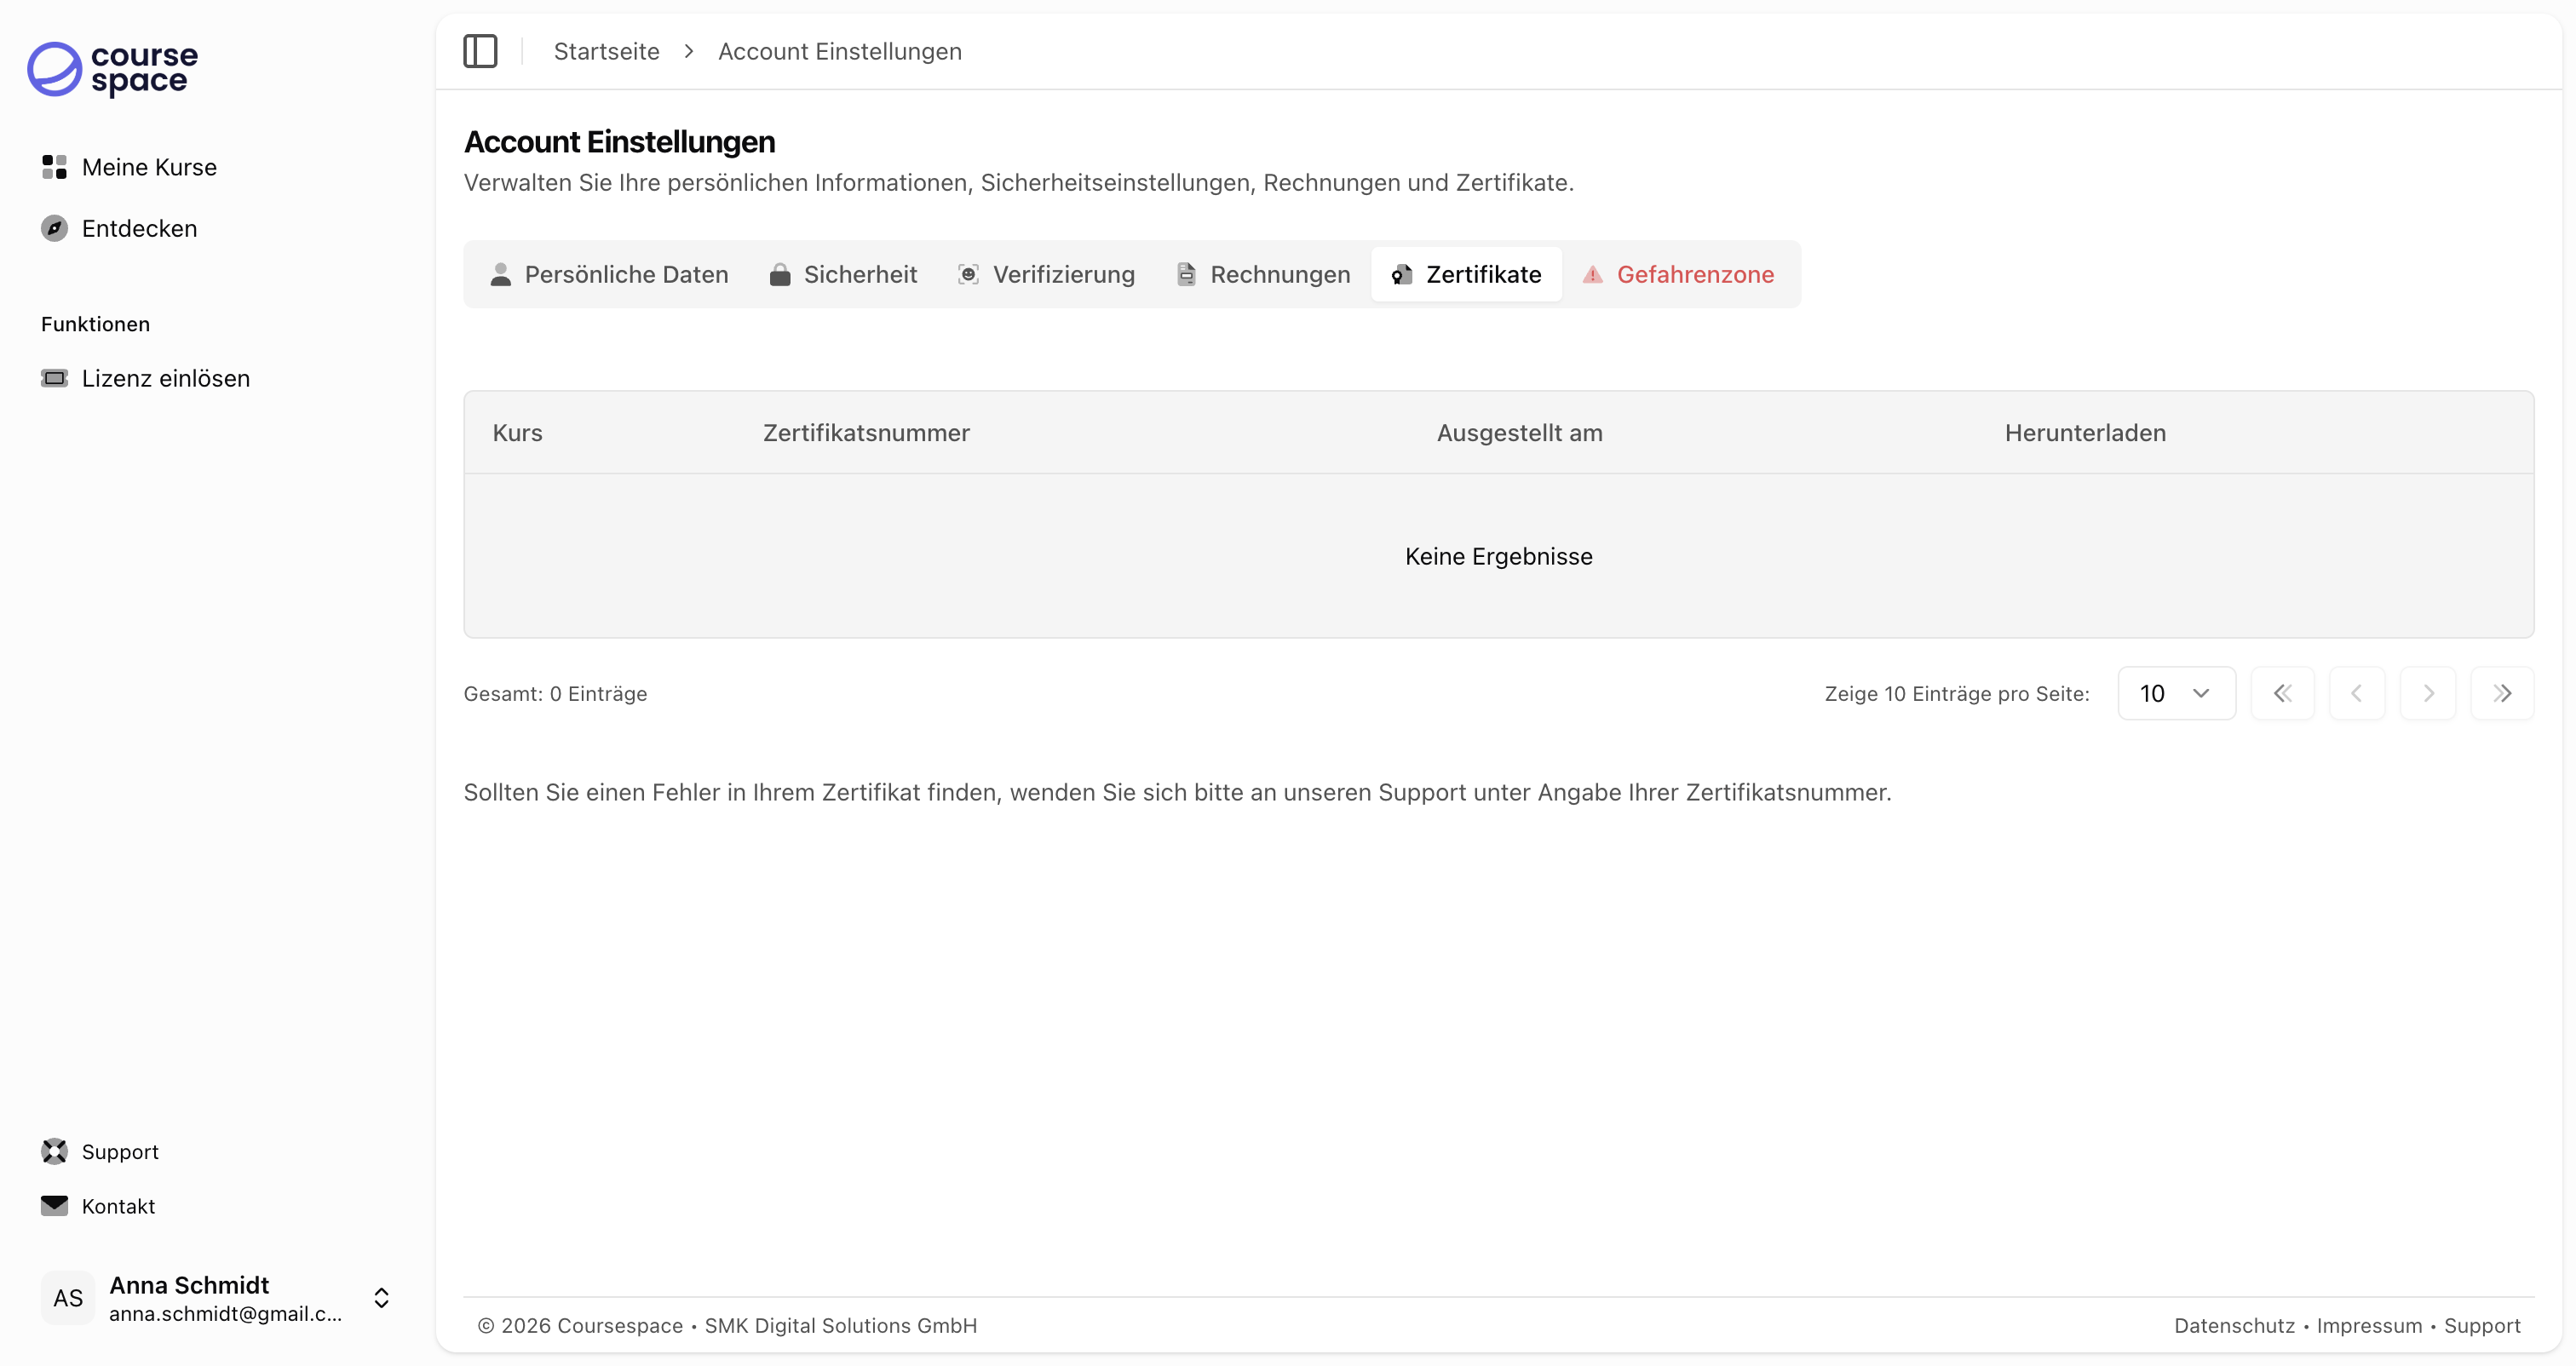Expand the Anna Schmidt account menu
This screenshot has width=2576, height=1366.
[x=381, y=1297]
